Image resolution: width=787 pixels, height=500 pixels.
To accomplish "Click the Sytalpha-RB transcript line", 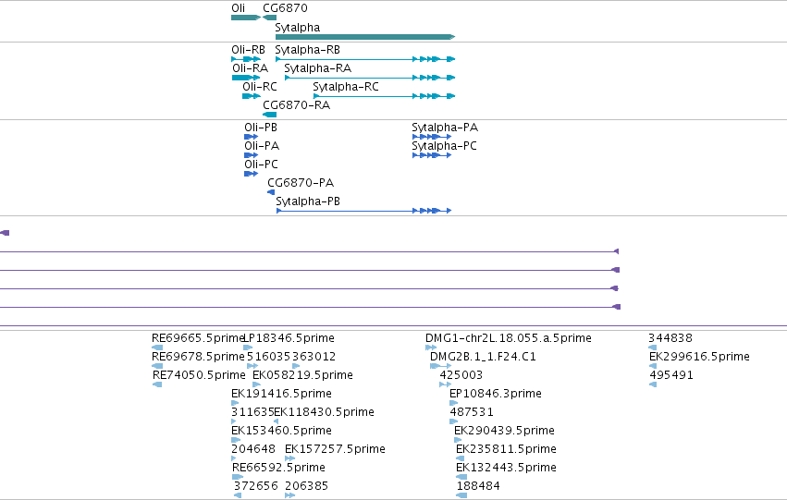I will point(365,59).
